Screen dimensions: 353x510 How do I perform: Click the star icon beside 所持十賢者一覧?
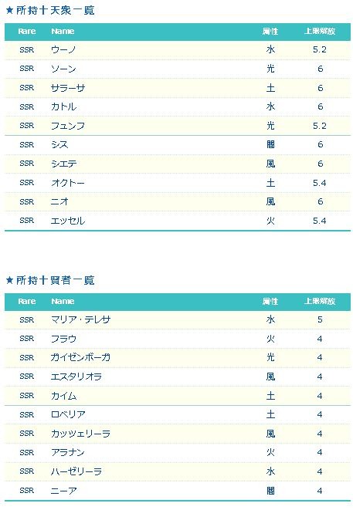pos(9,280)
